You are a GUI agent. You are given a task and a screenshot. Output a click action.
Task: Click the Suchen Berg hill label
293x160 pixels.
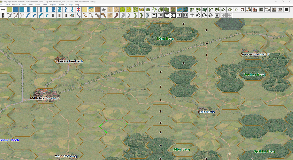click(254, 75)
